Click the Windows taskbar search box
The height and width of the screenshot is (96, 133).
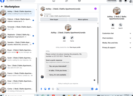point(19,95)
